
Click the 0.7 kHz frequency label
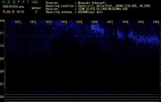pos(2,84)
